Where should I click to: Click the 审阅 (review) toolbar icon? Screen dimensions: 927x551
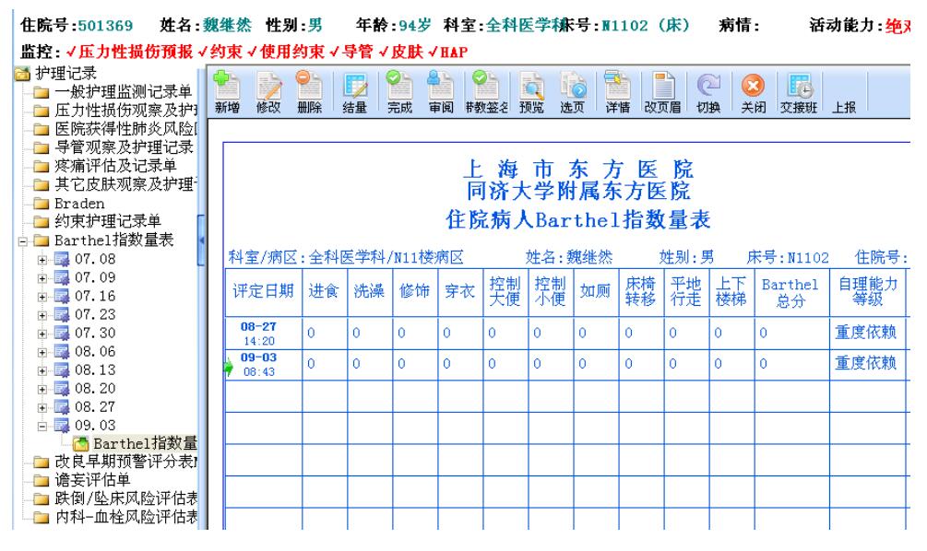441,92
